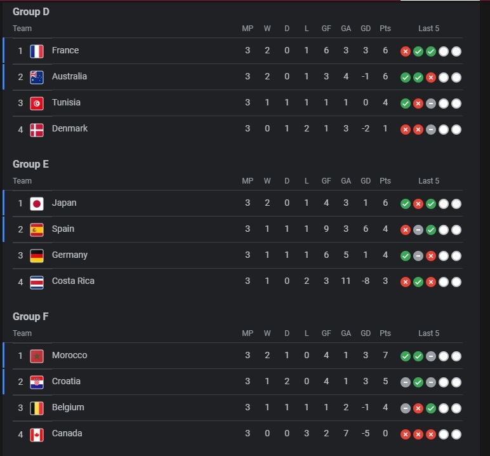Click the Last 5 header in Group D
This screenshot has height=456, width=490.
point(429,29)
